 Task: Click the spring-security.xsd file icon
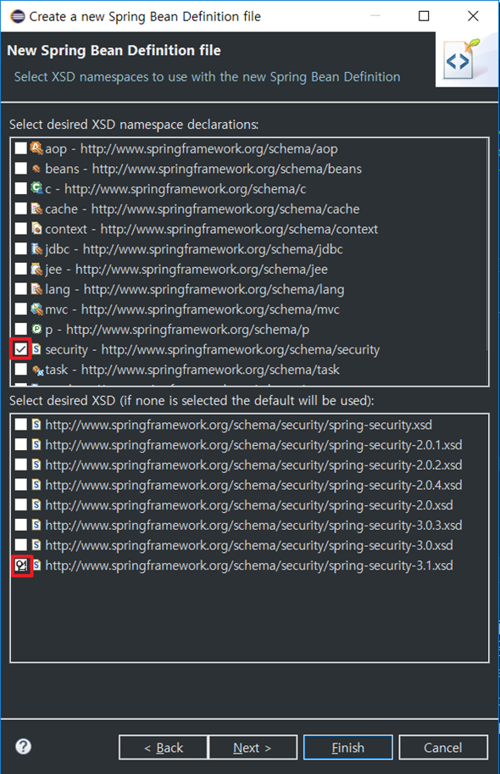coord(36,425)
